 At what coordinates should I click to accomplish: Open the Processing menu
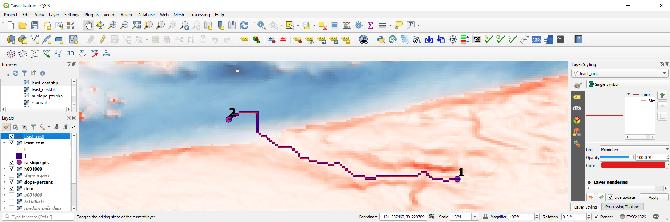[199, 15]
